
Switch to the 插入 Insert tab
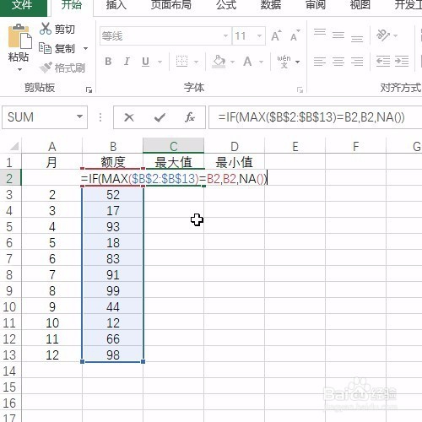point(116,5)
